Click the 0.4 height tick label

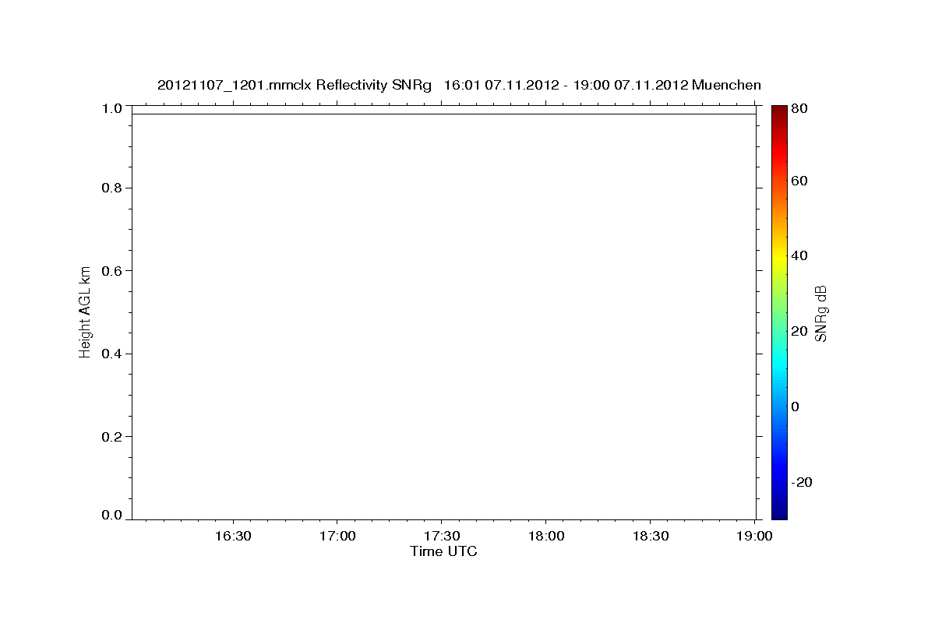113,354
